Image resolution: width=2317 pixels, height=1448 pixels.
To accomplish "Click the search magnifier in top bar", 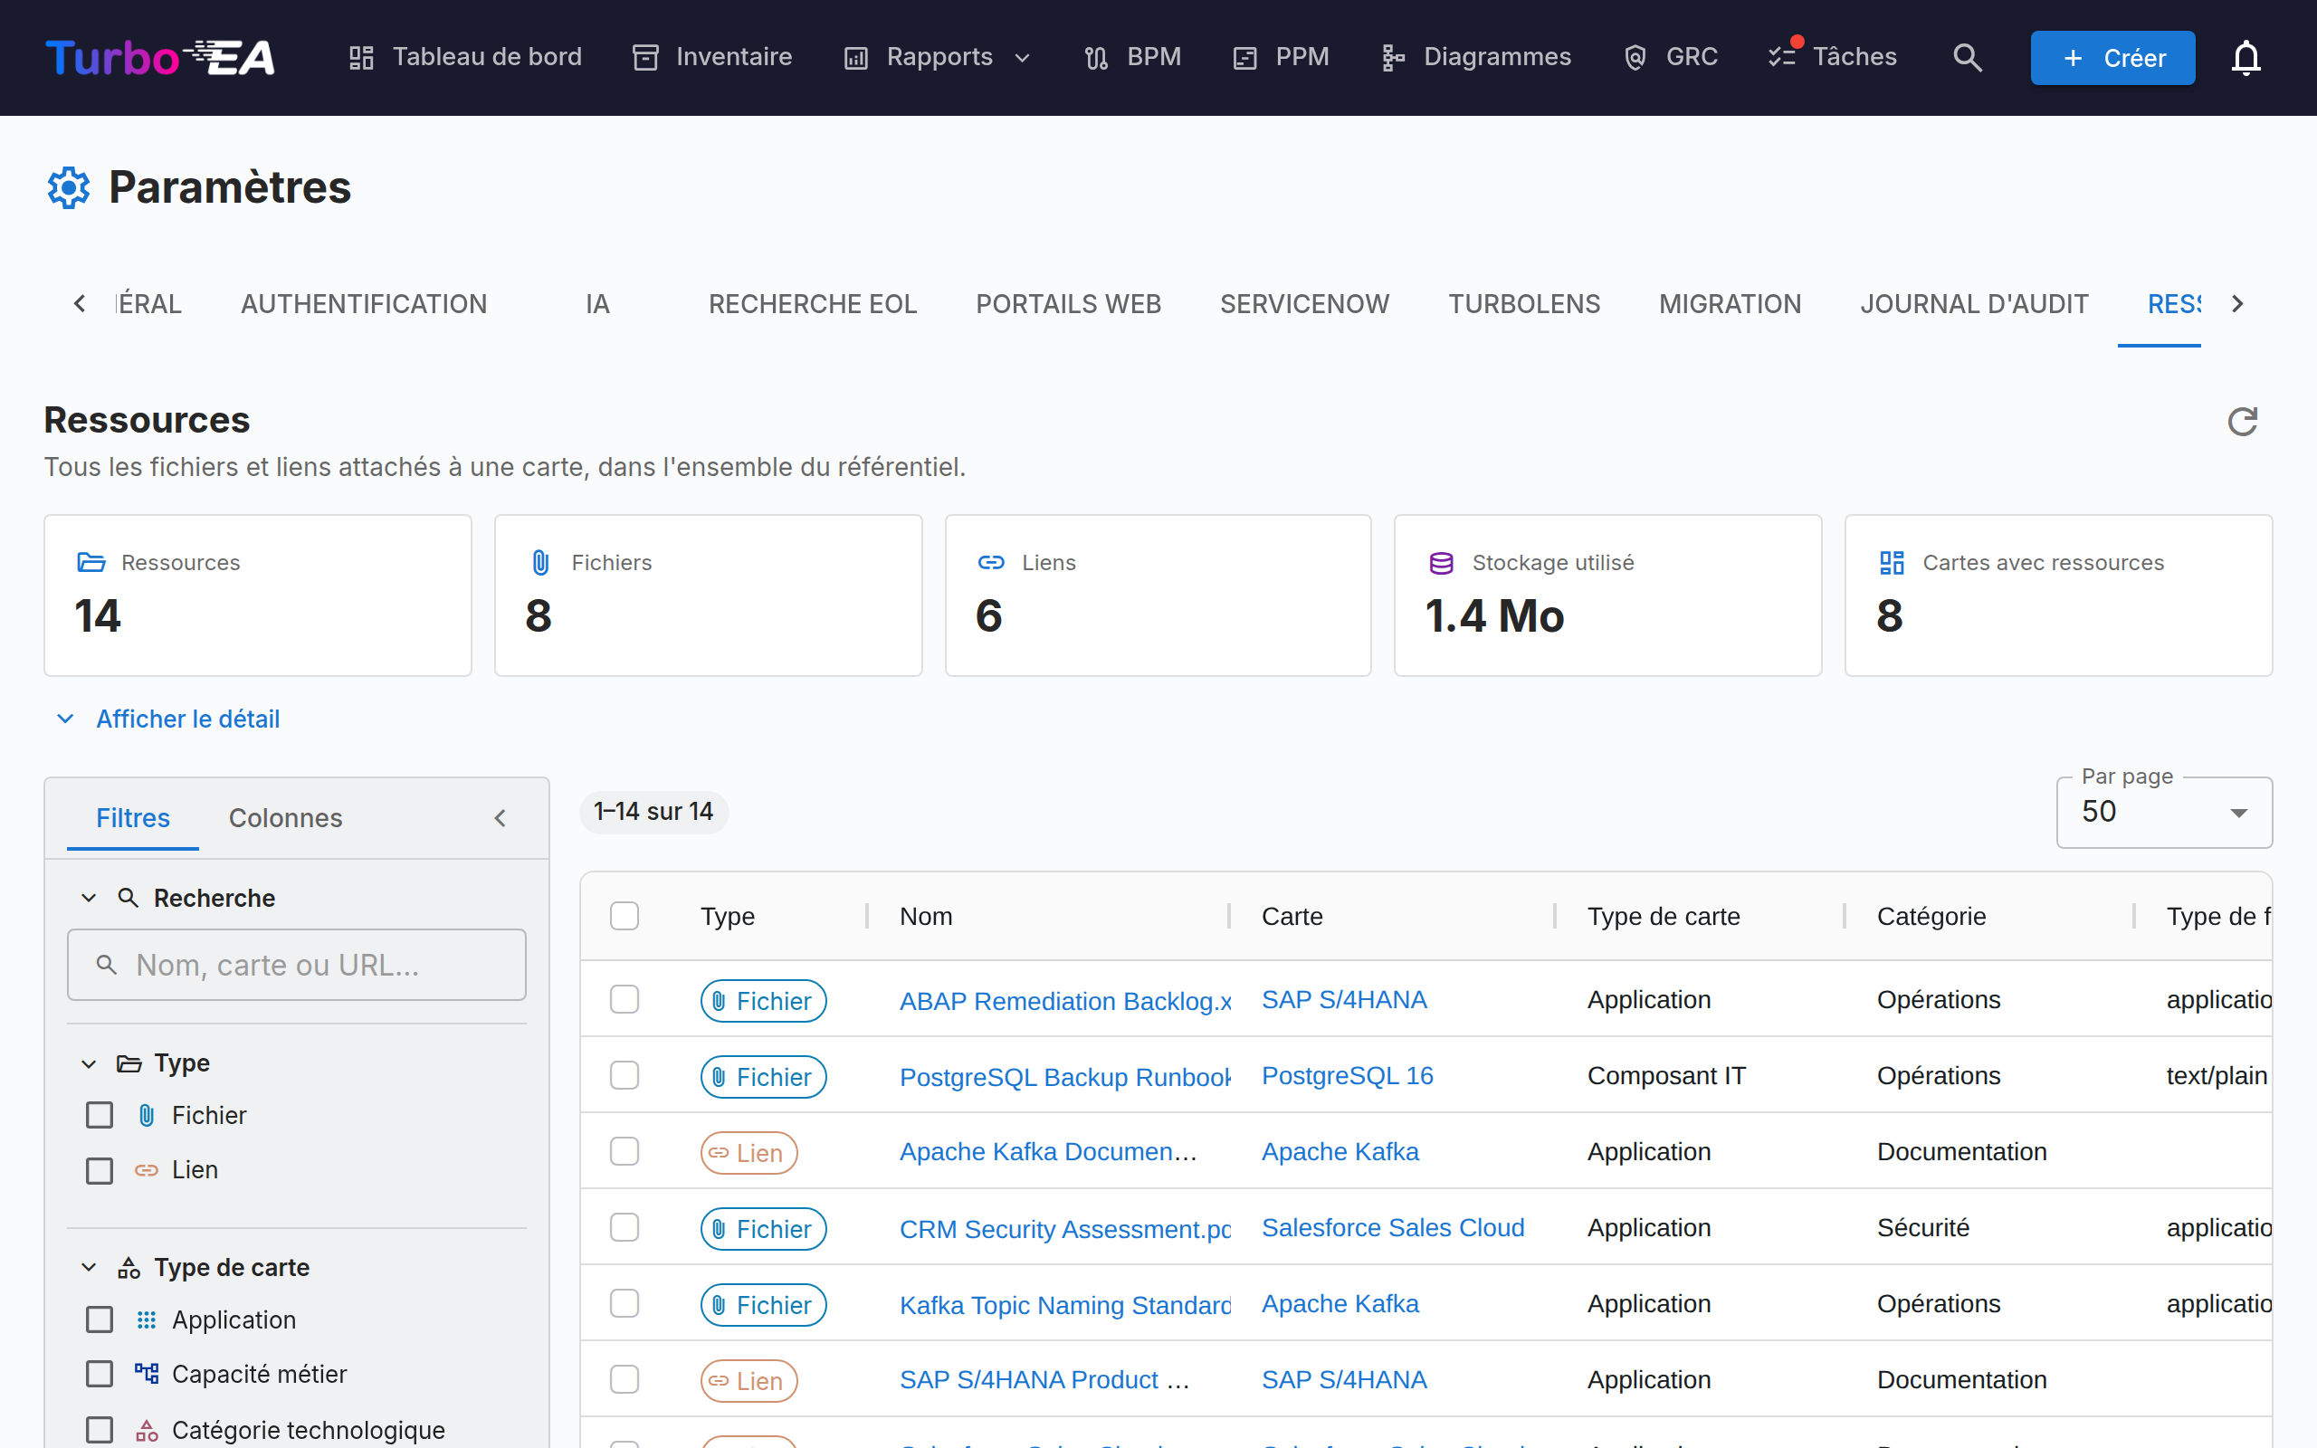I will point(1967,57).
